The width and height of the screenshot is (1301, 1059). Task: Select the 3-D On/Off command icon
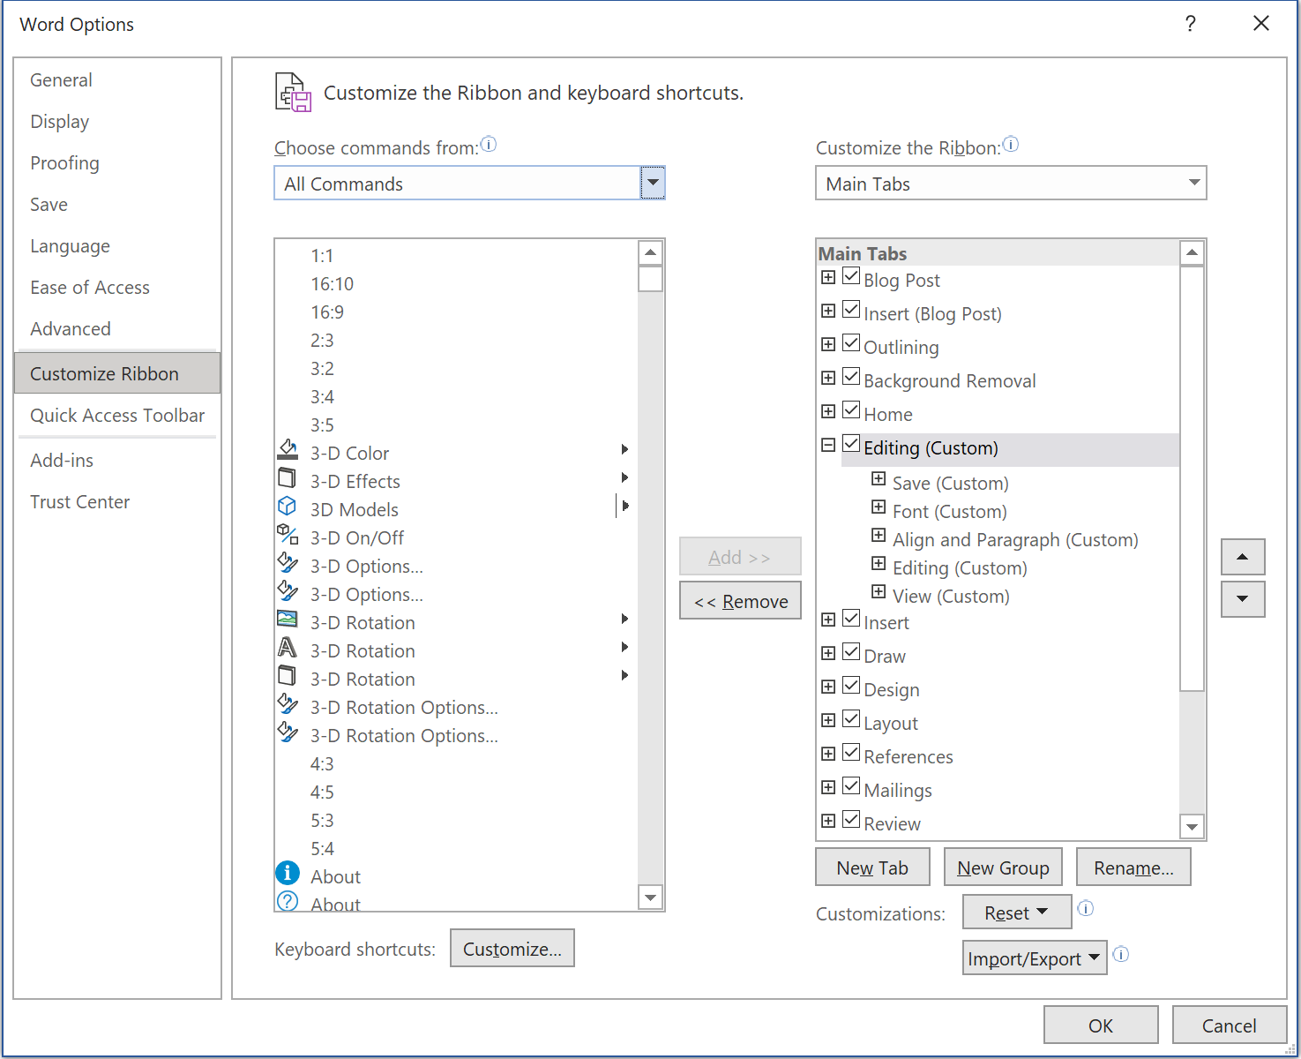coord(288,535)
